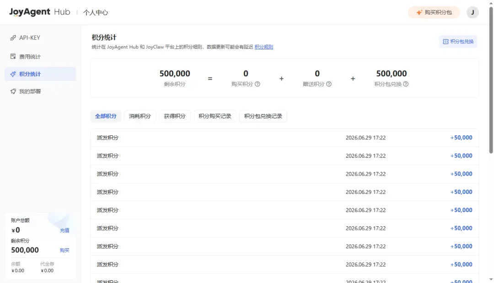Click the vertical page scrollbar thumb
The width and height of the screenshot is (494, 283).
tap(491, 80)
